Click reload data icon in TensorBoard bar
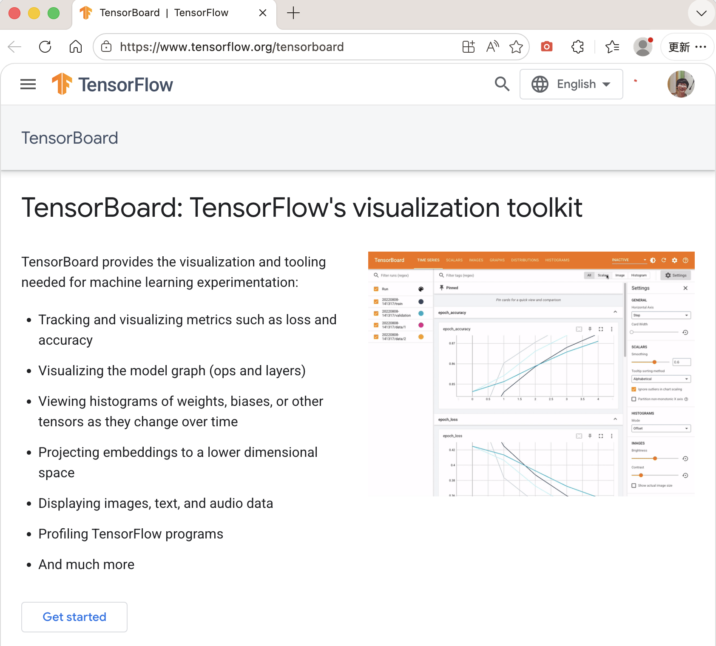Image resolution: width=716 pixels, height=646 pixels. coord(664,260)
